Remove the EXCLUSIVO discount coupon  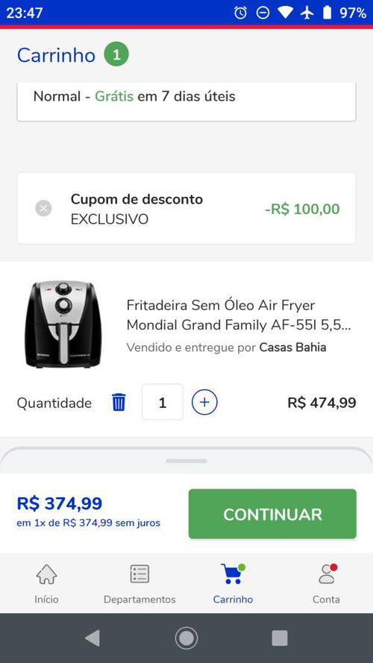point(43,209)
